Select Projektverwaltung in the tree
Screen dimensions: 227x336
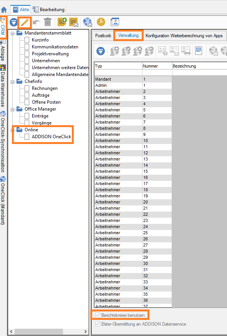(x=50, y=54)
